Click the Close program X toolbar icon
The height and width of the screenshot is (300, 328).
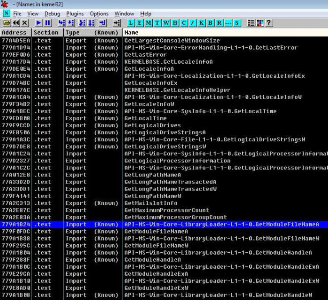[25, 23]
